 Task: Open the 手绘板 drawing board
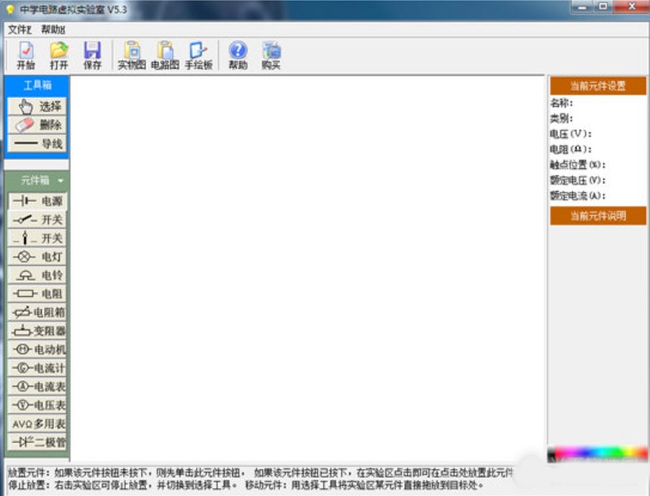(198, 55)
